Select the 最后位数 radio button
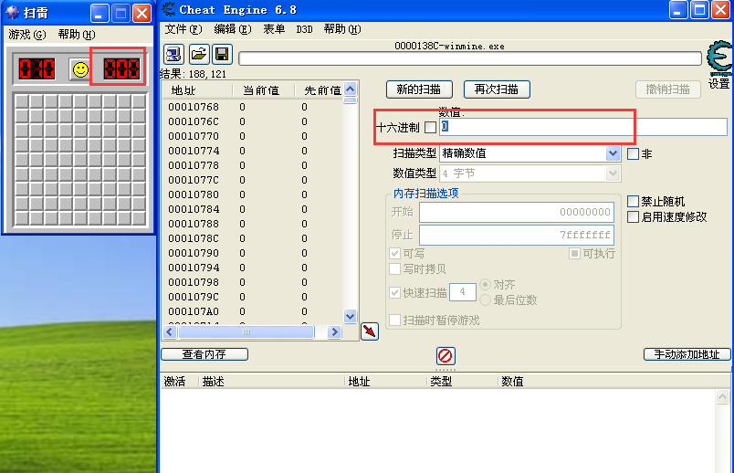This screenshot has width=734, height=473. (x=486, y=300)
